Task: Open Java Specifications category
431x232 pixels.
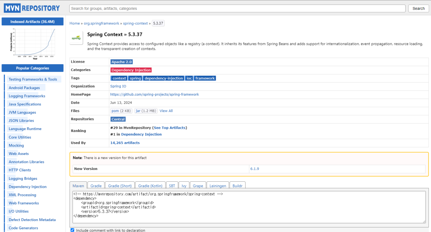Action: point(25,104)
